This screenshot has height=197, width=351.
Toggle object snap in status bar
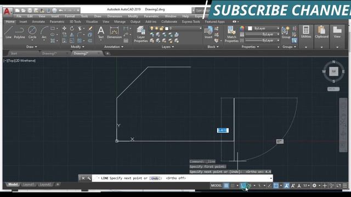(x=276, y=186)
